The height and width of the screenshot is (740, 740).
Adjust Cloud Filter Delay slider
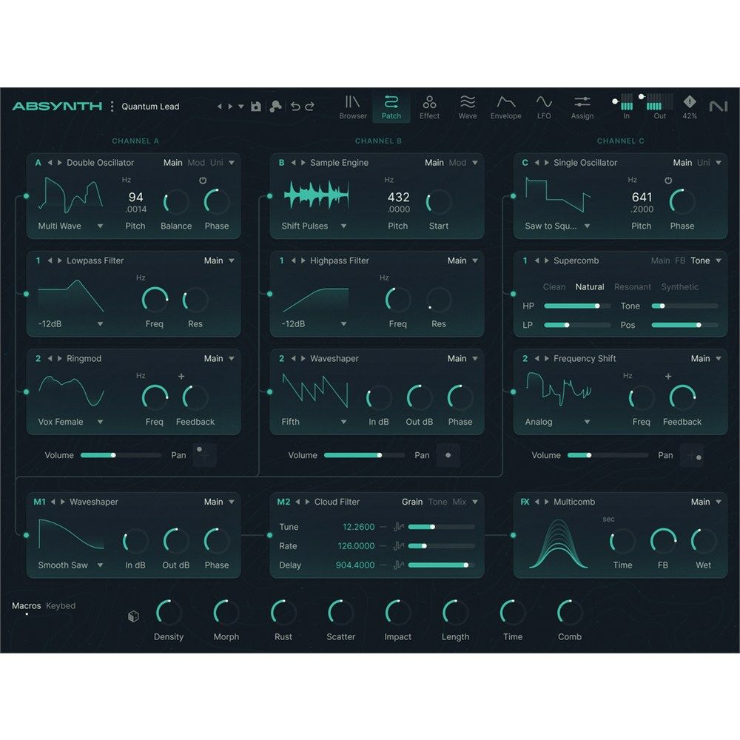tap(441, 565)
